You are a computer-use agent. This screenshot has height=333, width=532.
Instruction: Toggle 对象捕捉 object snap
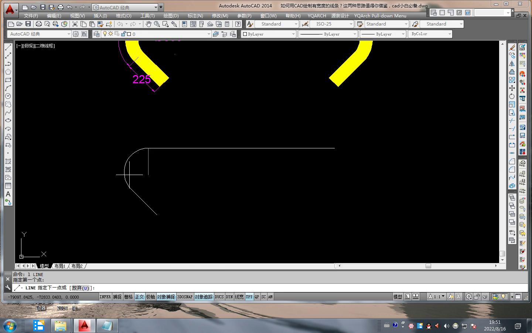166,297
